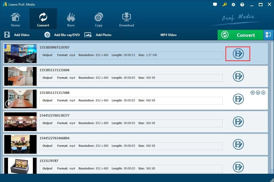Select thumbnail of video 1553851171135606

(21, 76)
